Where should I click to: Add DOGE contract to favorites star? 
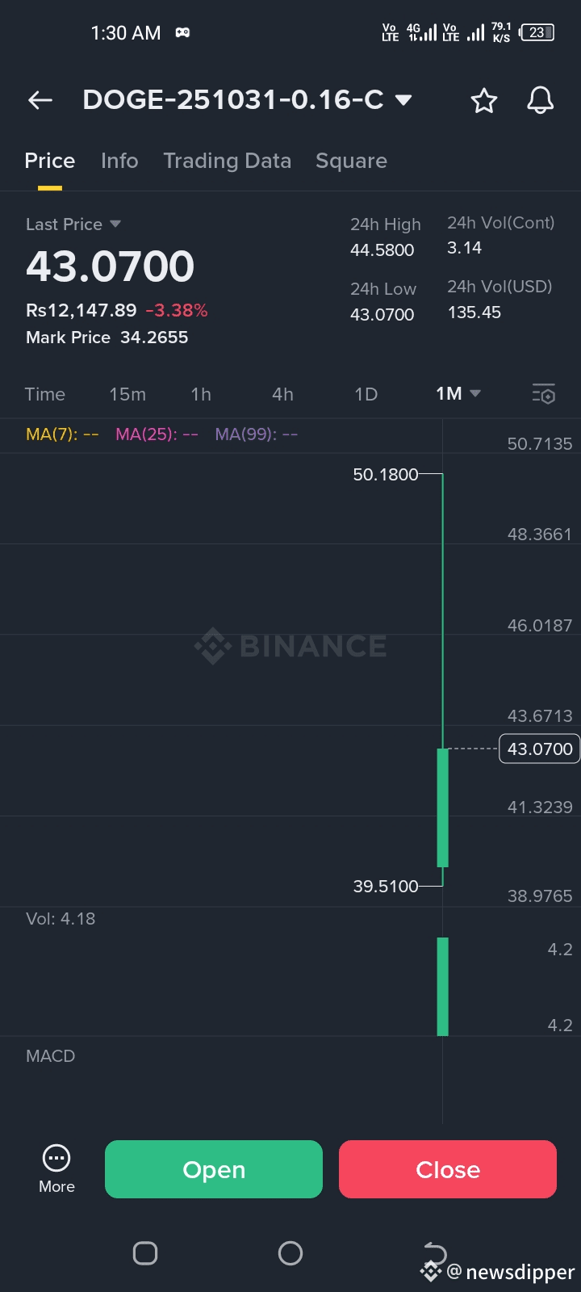click(x=484, y=101)
